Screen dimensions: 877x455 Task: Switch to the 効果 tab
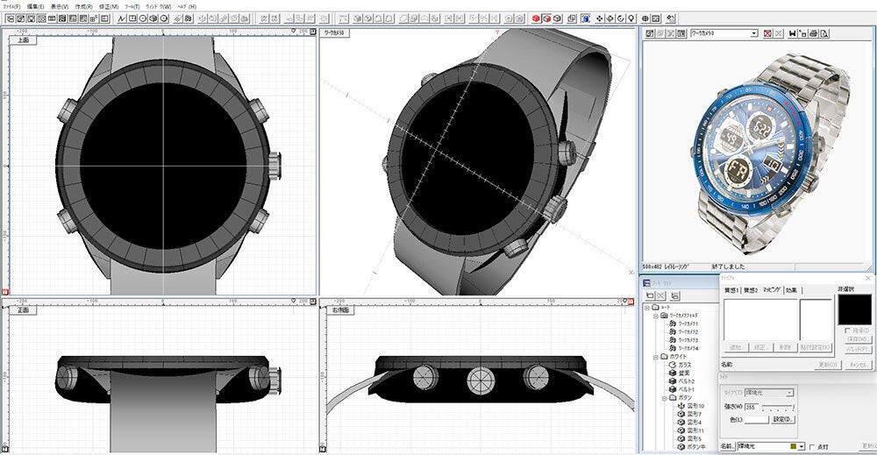793,289
